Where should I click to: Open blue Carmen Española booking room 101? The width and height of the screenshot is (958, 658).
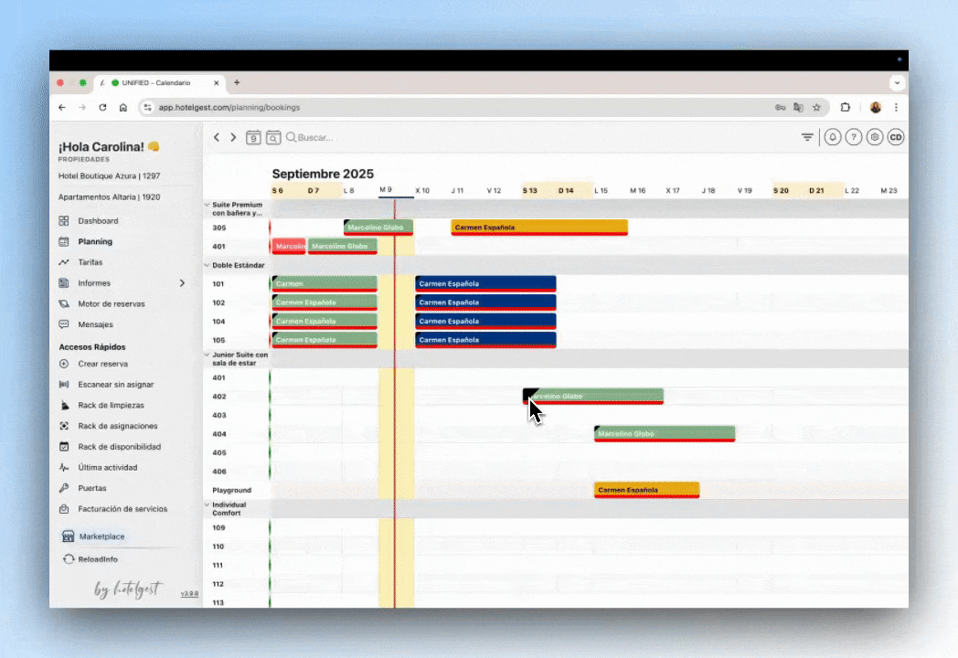point(485,283)
